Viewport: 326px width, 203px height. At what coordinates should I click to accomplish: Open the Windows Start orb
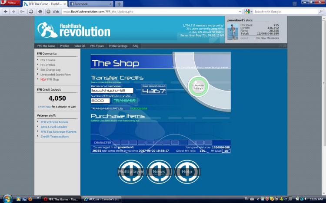point(8,199)
